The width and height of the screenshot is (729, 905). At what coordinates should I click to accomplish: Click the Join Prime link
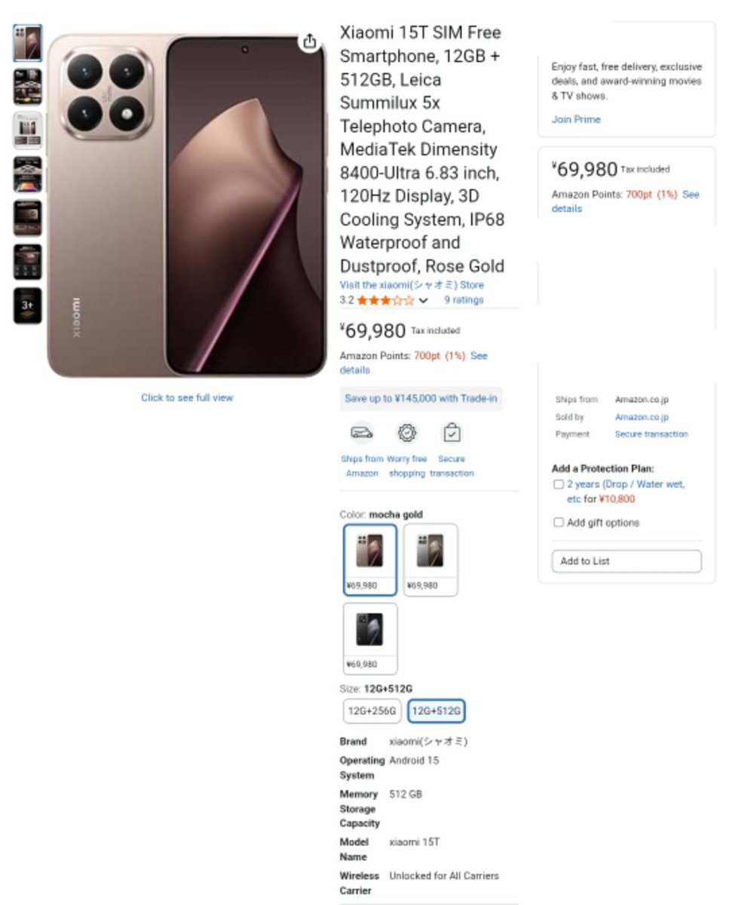coord(576,119)
